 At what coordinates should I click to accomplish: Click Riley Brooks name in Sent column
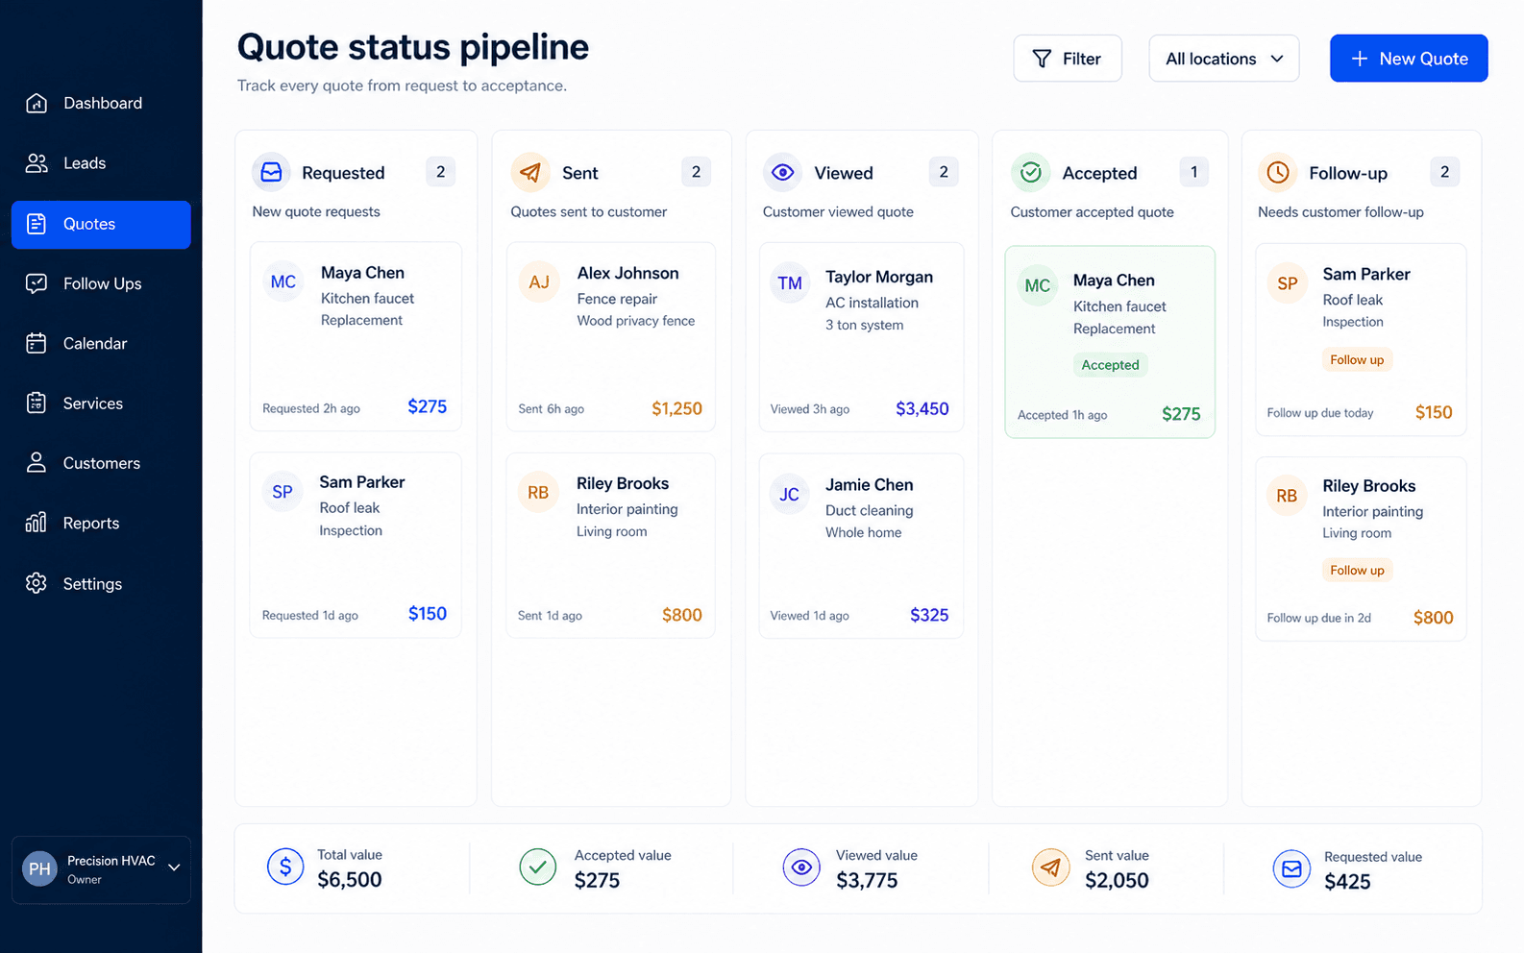[x=623, y=483]
